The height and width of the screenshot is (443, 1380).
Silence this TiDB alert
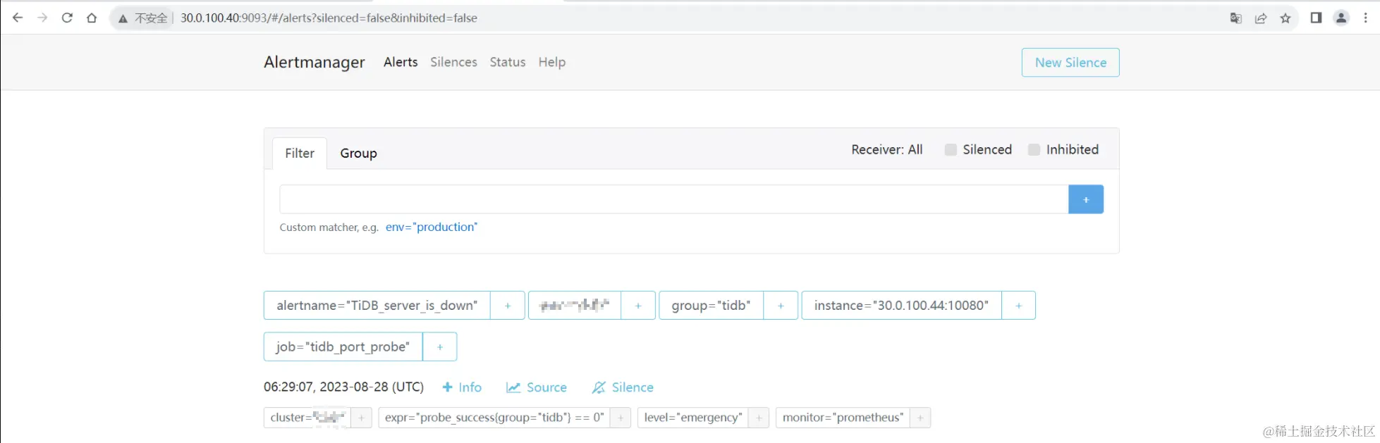623,387
